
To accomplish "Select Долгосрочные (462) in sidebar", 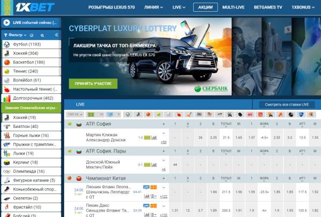I will point(31,98).
